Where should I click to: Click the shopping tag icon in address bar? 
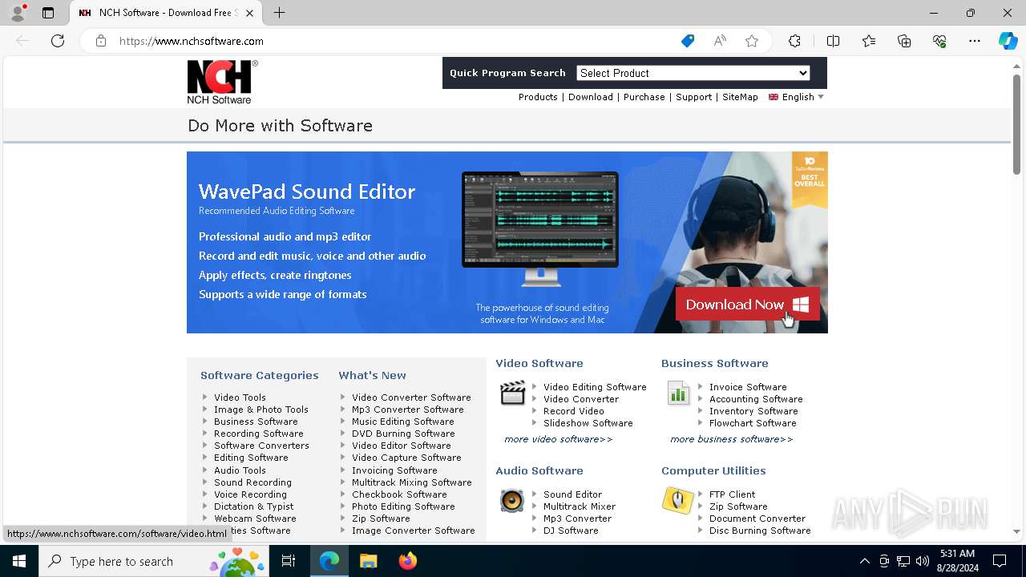[688, 41]
